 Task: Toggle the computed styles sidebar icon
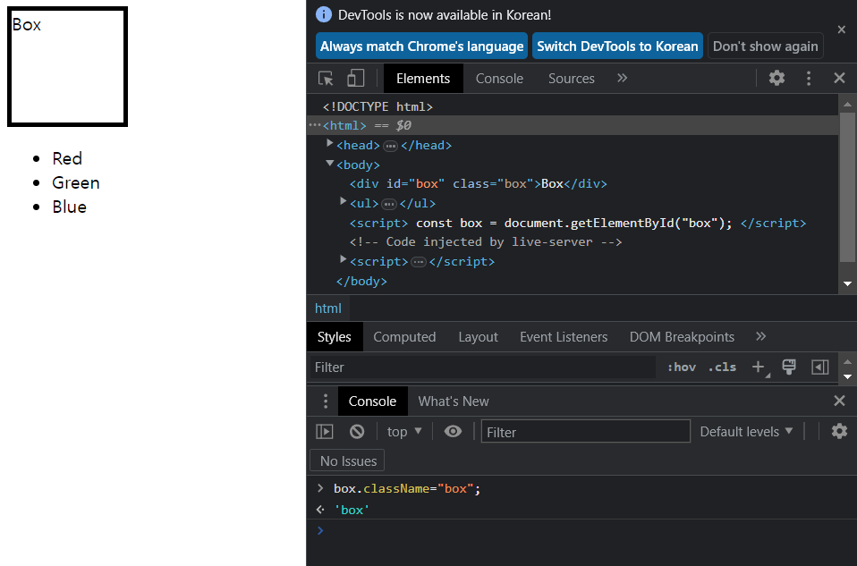819,367
